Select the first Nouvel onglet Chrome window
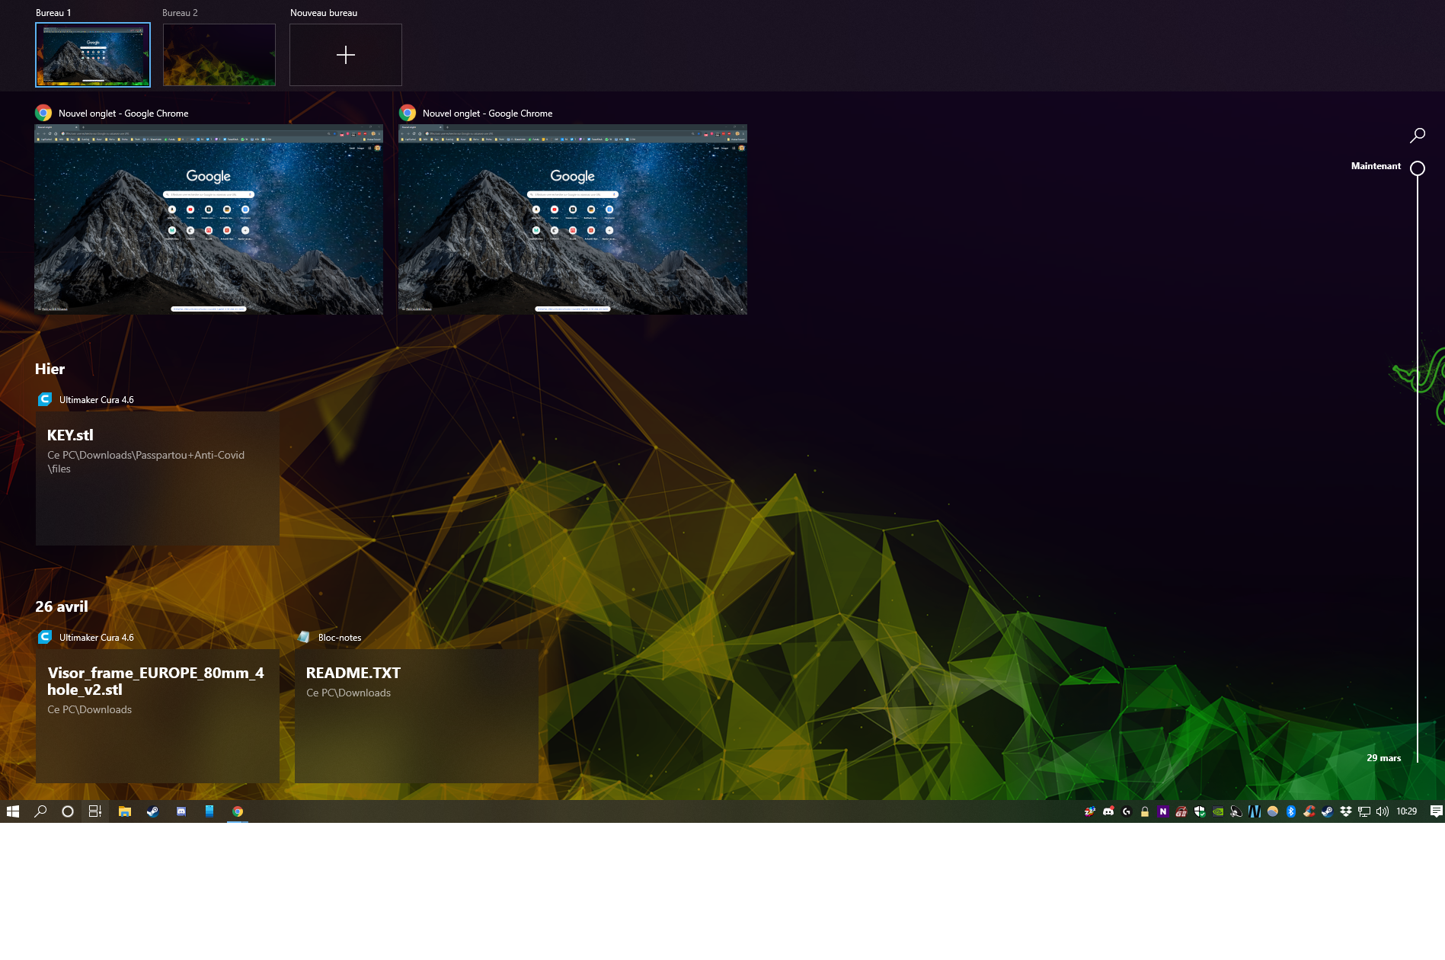1445x960 pixels. tap(209, 219)
